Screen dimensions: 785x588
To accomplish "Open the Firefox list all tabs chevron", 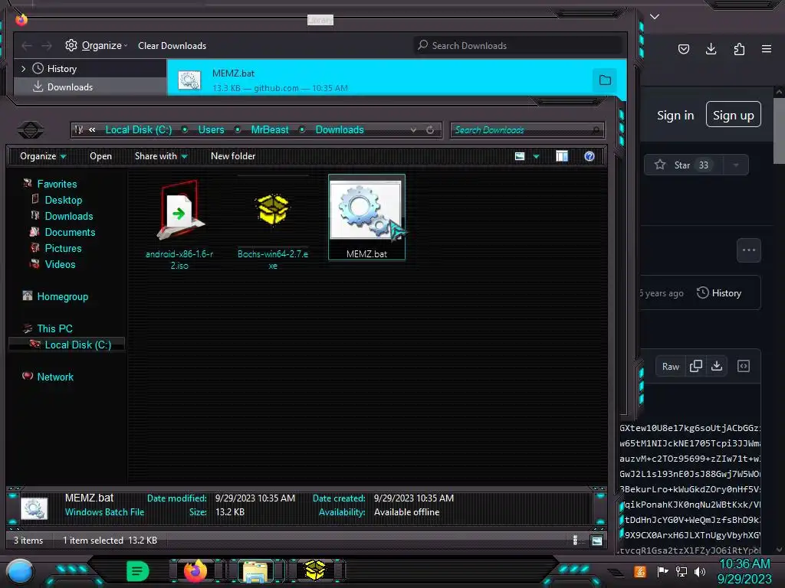I will point(655,17).
